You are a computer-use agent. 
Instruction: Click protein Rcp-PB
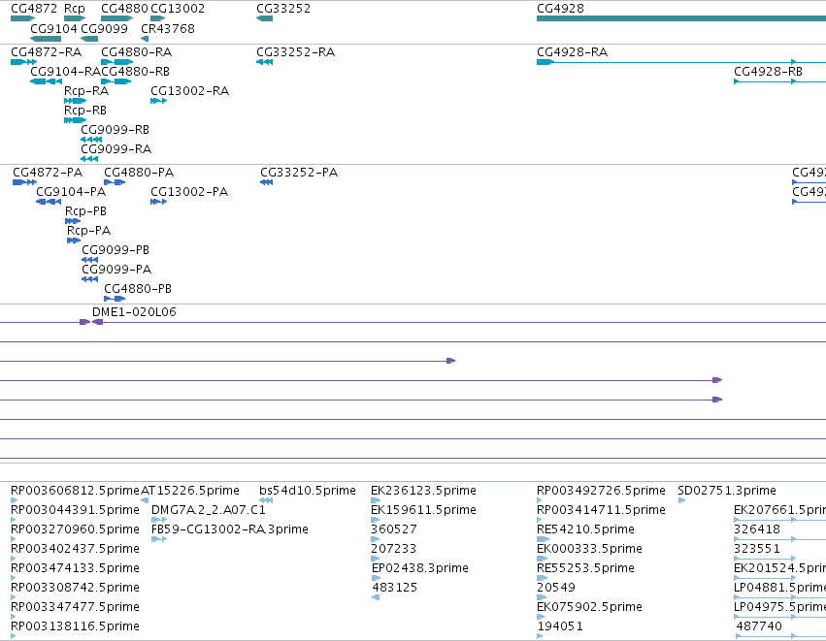click(85, 211)
